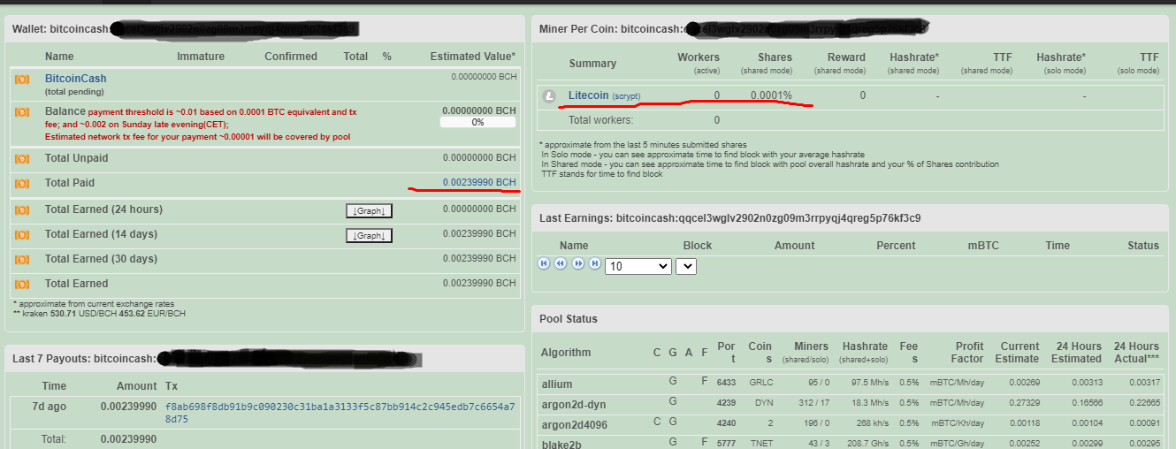Image resolution: width=1176 pixels, height=449 pixels.
Task: Sort Last Earnings by Block column
Action: (x=698, y=246)
